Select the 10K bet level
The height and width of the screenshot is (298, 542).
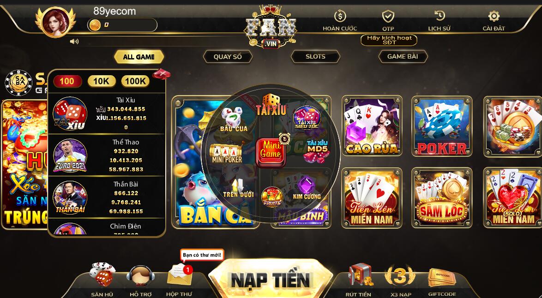point(101,81)
